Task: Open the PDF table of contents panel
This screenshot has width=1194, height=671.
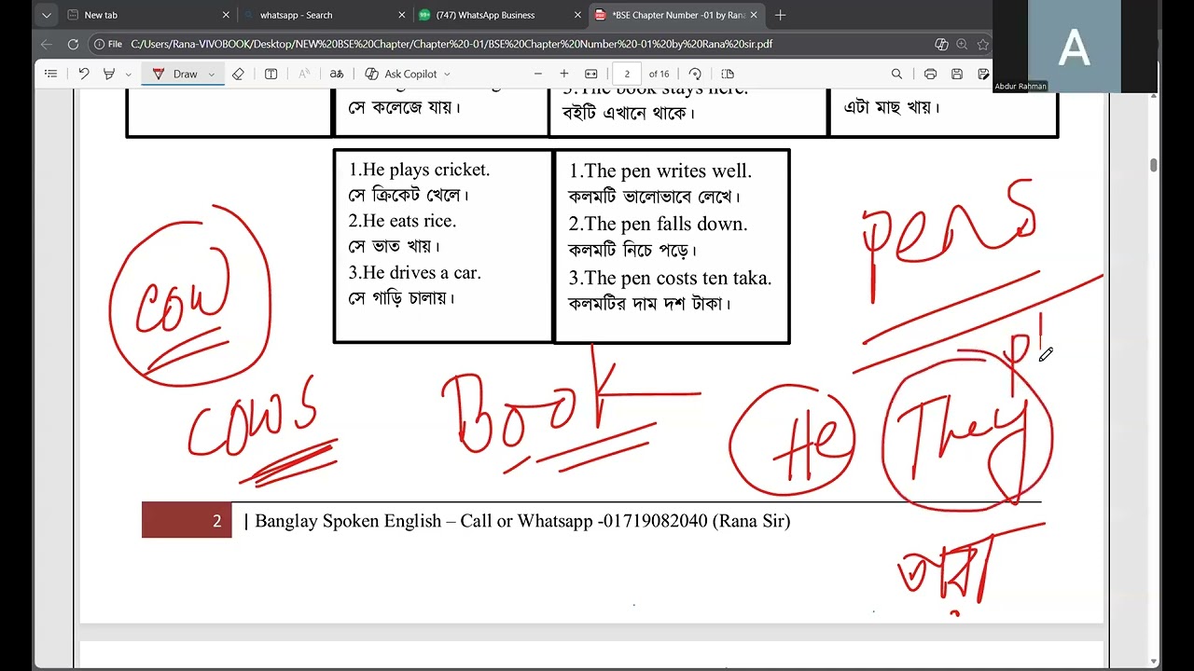Action: (51, 74)
